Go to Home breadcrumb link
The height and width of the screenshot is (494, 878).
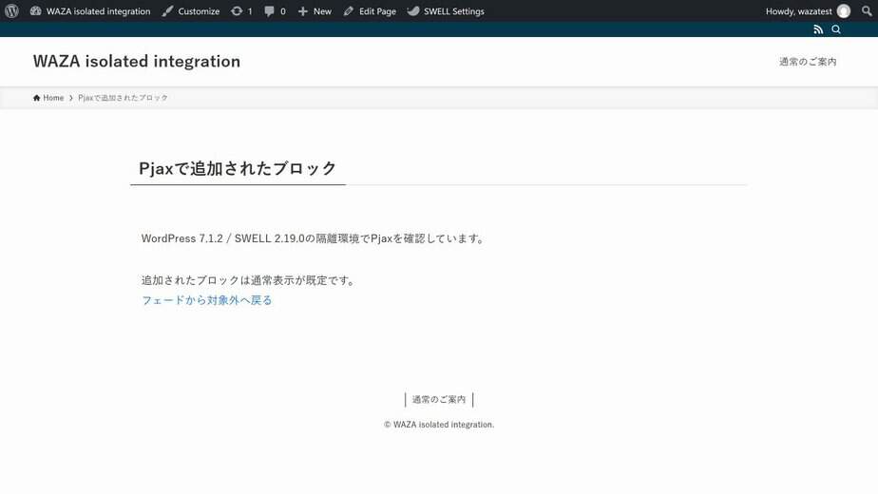(x=48, y=98)
